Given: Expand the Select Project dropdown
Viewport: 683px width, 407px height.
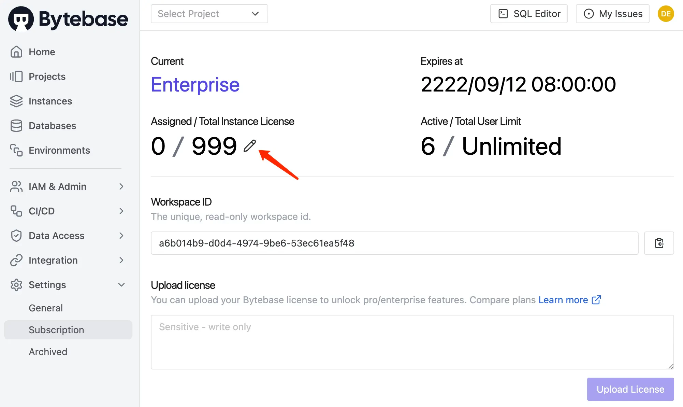Looking at the screenshot, I should click(209, 14).
